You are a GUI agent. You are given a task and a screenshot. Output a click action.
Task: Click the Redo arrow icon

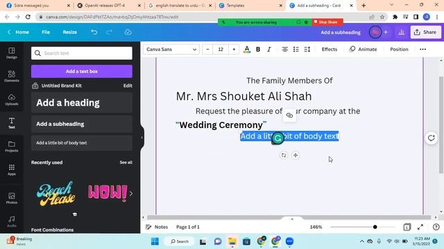tap(110, 33)
